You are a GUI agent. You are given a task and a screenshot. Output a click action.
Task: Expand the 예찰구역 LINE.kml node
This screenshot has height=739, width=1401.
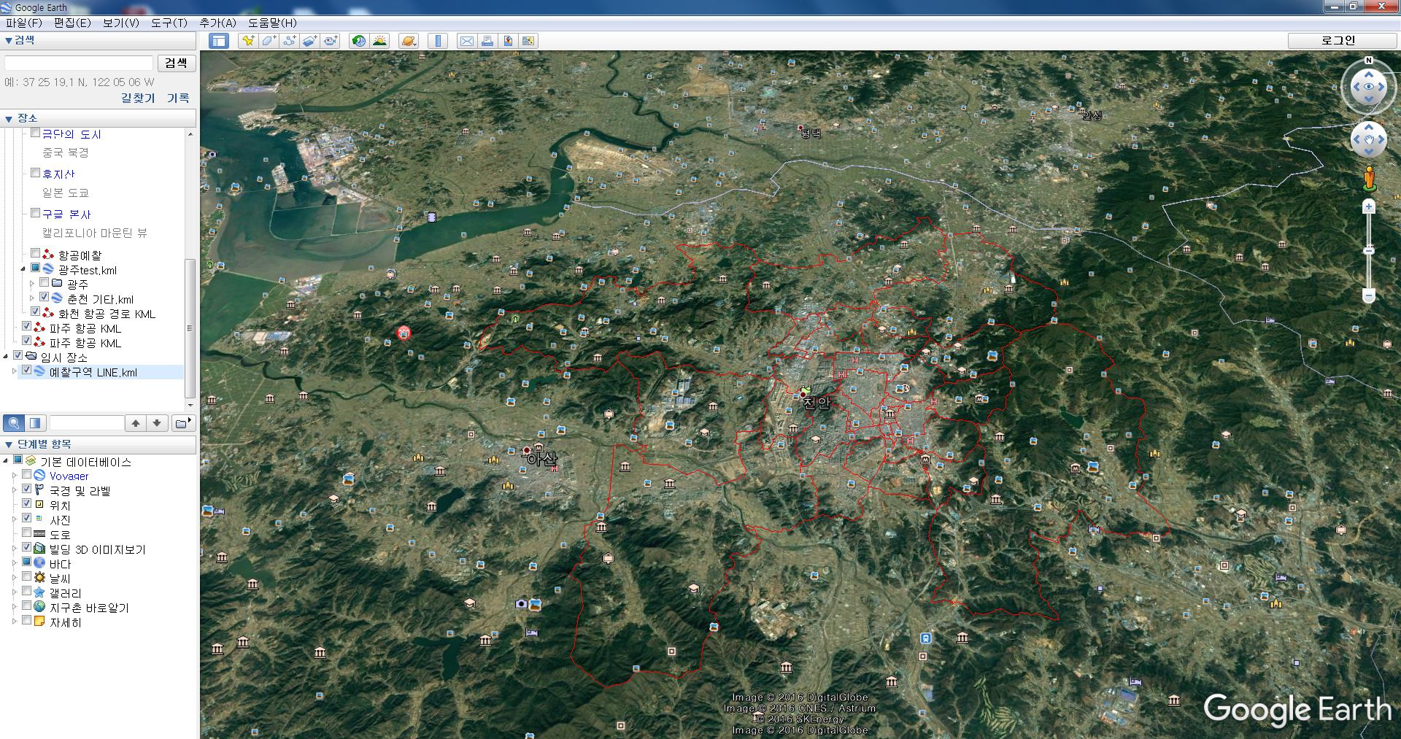[15, 371]
